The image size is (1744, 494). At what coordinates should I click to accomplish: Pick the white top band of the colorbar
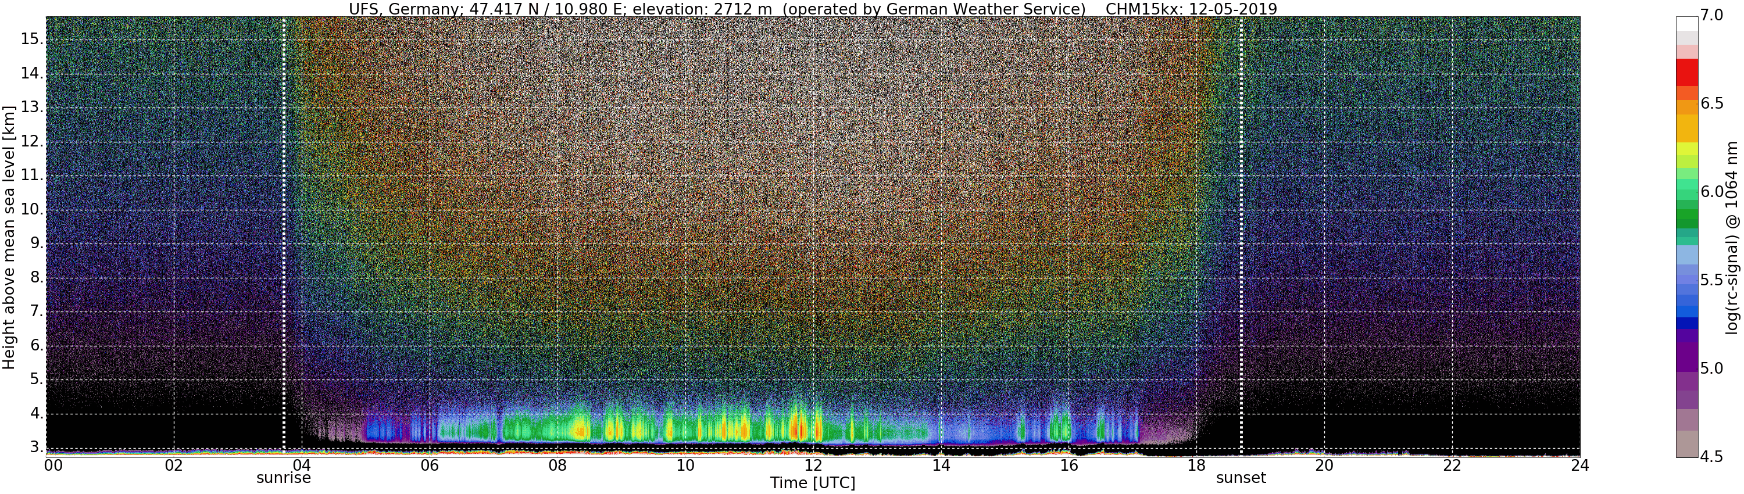click(x=1686, y=23)
